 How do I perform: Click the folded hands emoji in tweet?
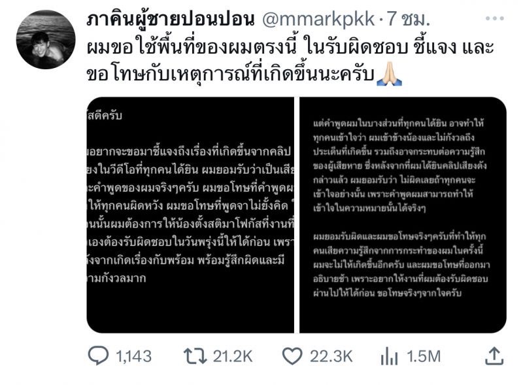(389, 74)
